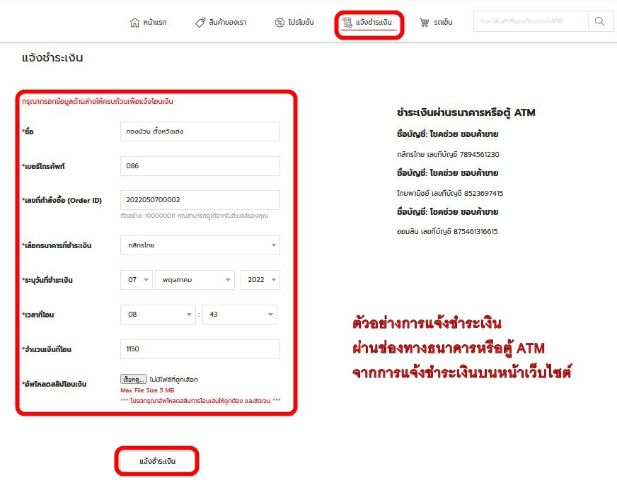Expand the payment day dropdown showing 07

[x=137, y=280]
